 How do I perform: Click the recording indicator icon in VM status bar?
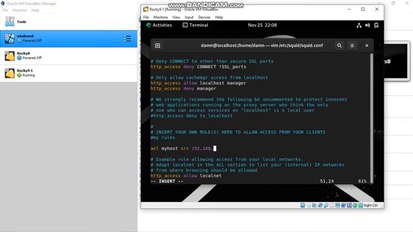(x=343, y=205)
